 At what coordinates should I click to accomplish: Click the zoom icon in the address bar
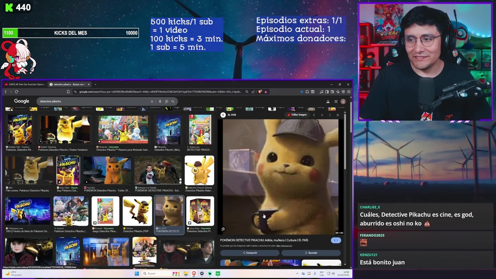point(247,92)
